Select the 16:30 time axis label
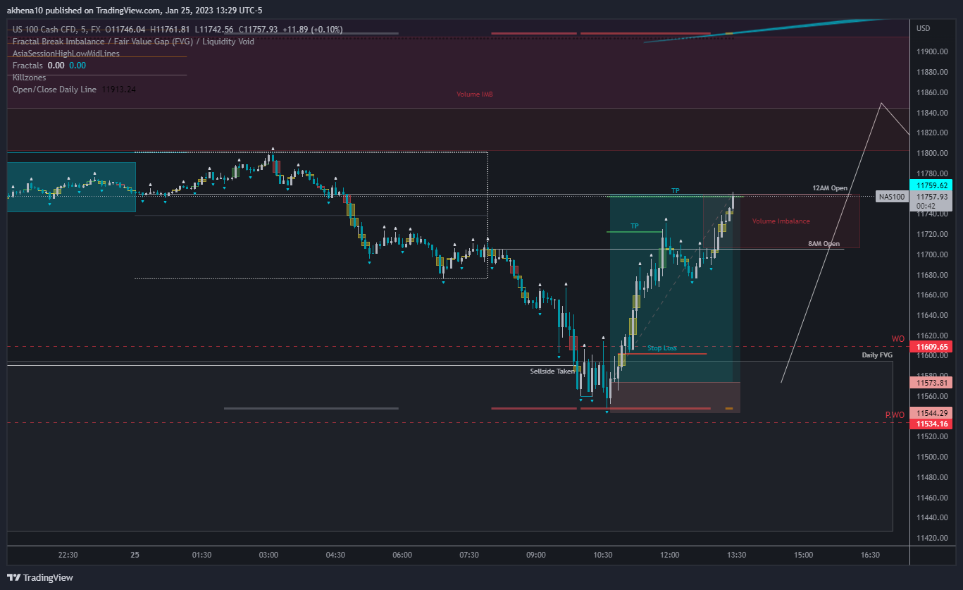The height and width of the screenshot is (590, 963). (871, 555)
